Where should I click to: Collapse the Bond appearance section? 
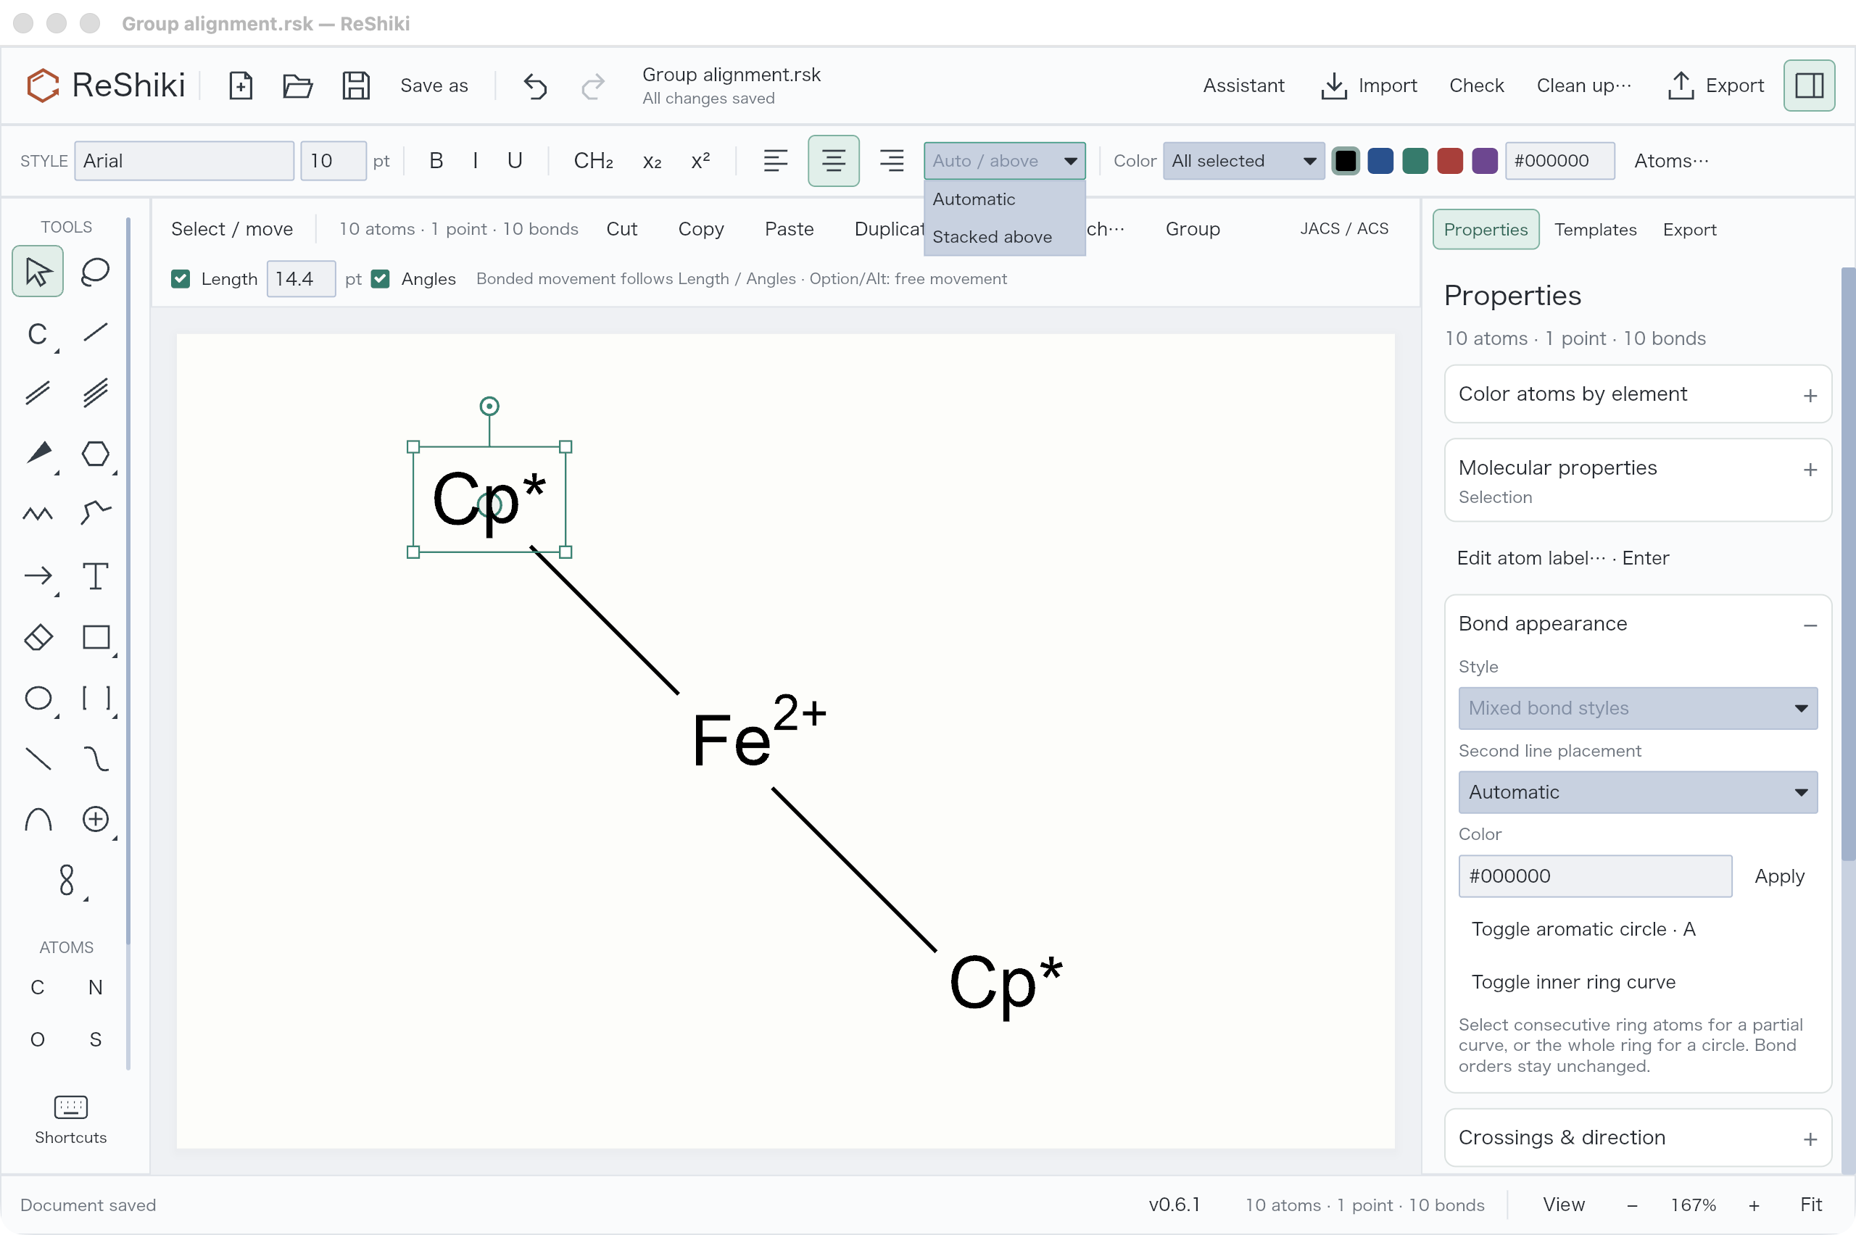pos(1638,624)
